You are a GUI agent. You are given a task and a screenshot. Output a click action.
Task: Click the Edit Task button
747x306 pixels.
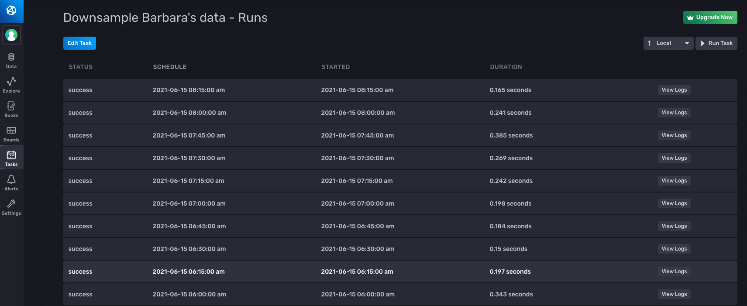coord(79,43)
